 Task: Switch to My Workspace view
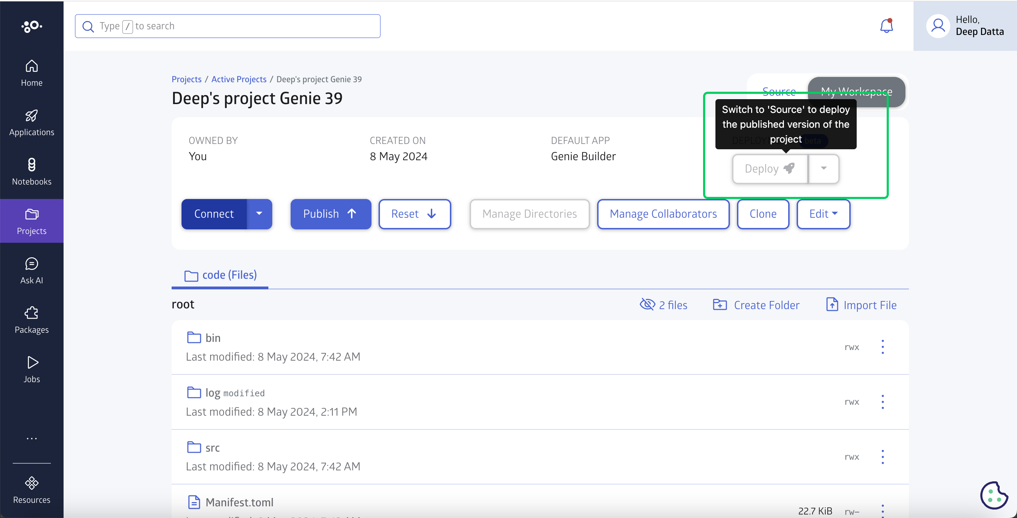[x=856, y=91]
